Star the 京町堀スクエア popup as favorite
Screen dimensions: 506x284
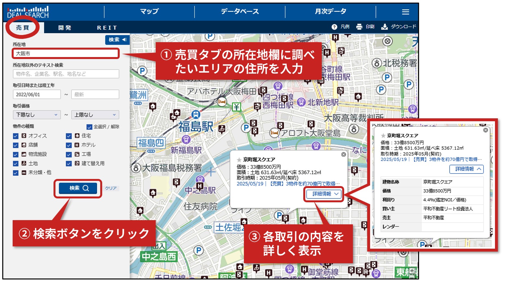coord(239,160)
